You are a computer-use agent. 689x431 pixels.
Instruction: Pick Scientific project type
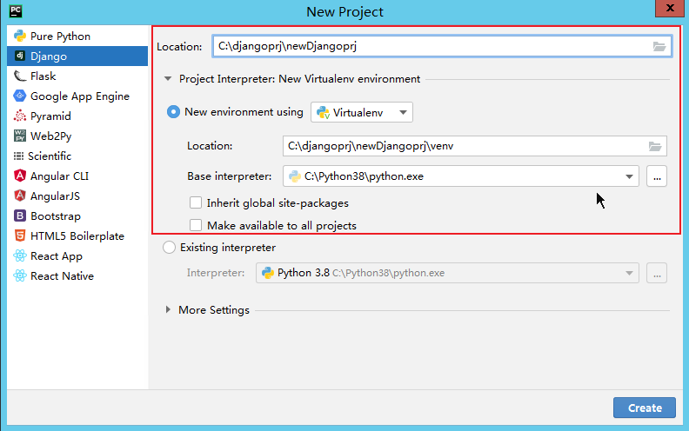click(x=77, y=156)
